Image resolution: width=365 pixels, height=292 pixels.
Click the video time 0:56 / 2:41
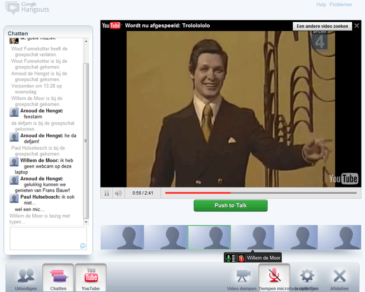(142, 193)
